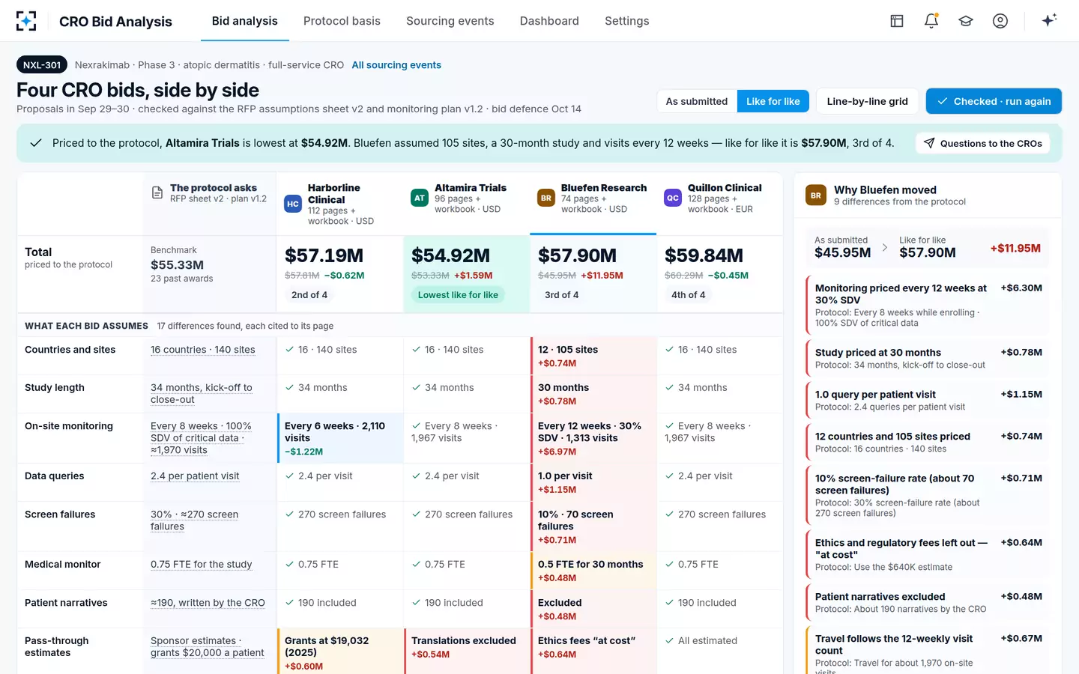This screenshot has height=674, width=1079.
Task: Click the QC avatar for Quillon Clinical
Action: [x=673, y=198]
